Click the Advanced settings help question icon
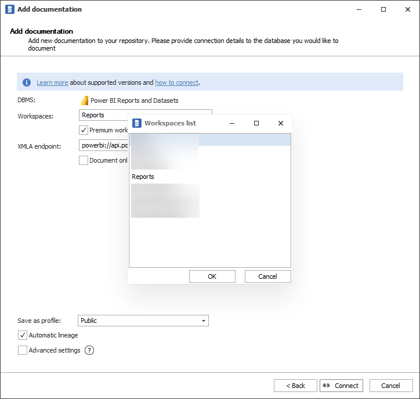 [x=89, y=350]
